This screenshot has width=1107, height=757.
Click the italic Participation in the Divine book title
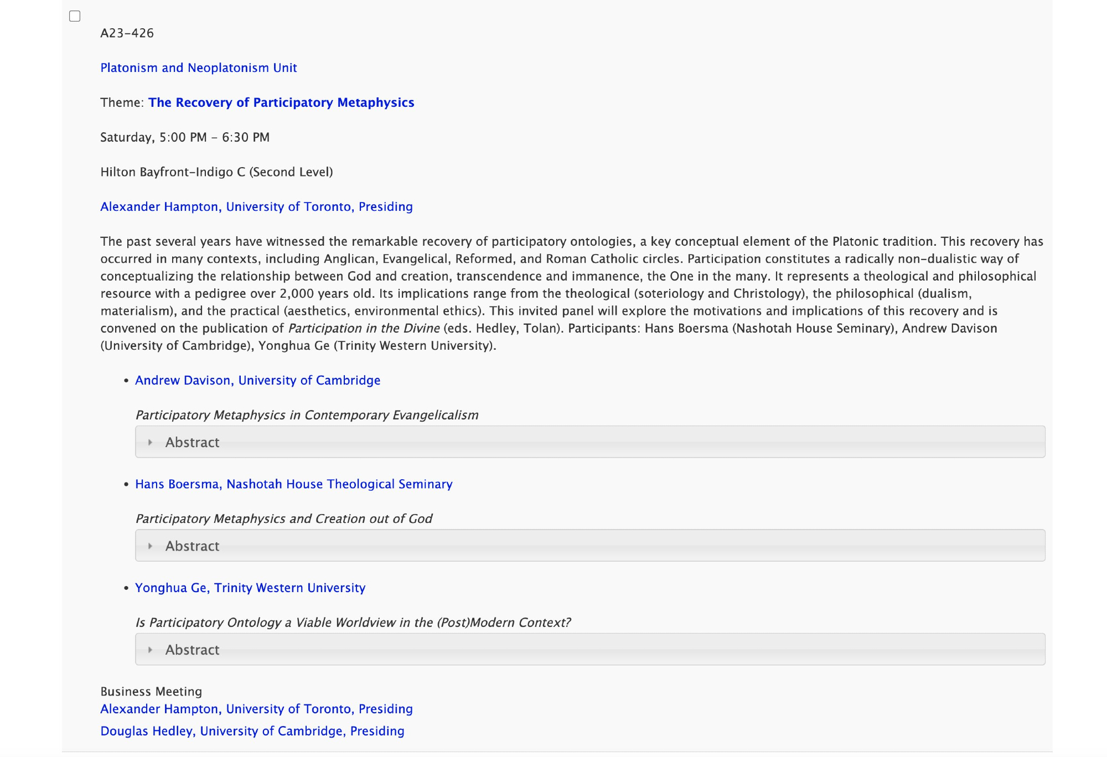coord(364,328)
